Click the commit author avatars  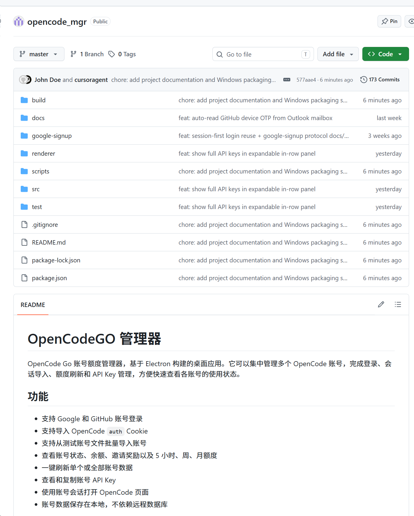[25, 80]
